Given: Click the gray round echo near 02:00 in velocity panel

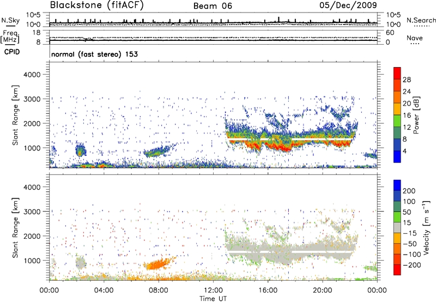Looking at the screenshot, I should coord(81,263).
